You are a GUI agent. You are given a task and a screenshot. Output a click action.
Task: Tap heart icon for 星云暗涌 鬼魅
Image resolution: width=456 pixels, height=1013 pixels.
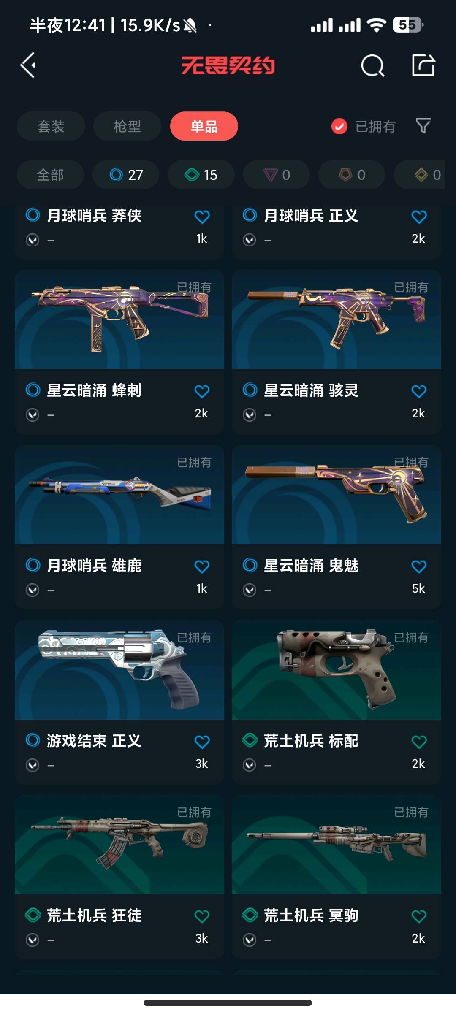pos(419,566)
